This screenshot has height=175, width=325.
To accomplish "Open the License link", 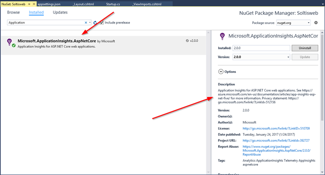I will pyautogui.click(x=276, y=129).
